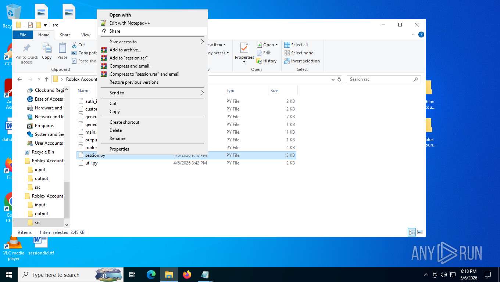500x282 pixels.
Task: Click the Back navigation arrow
Action: 20,79
